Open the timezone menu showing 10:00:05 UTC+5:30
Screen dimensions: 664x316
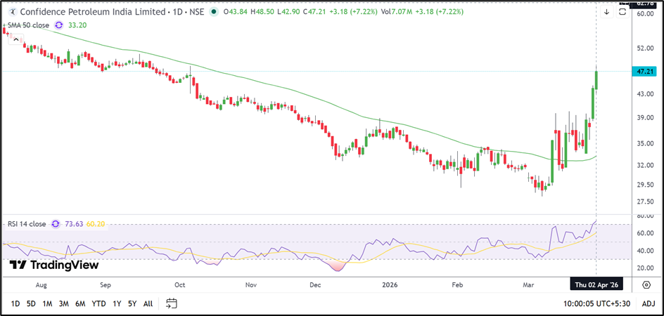[596, 303]
